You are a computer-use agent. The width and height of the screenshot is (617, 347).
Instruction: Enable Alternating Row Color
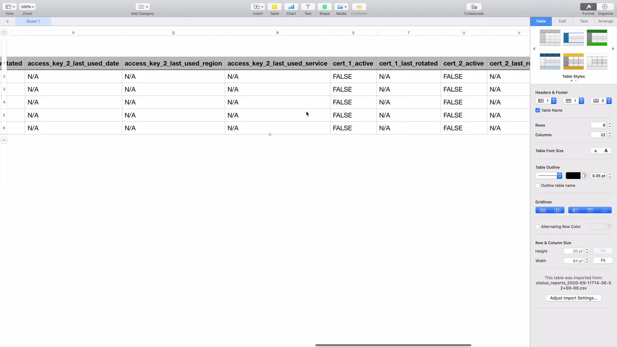click(538, 227)
